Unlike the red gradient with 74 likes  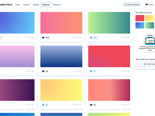[x=93, y=71]
